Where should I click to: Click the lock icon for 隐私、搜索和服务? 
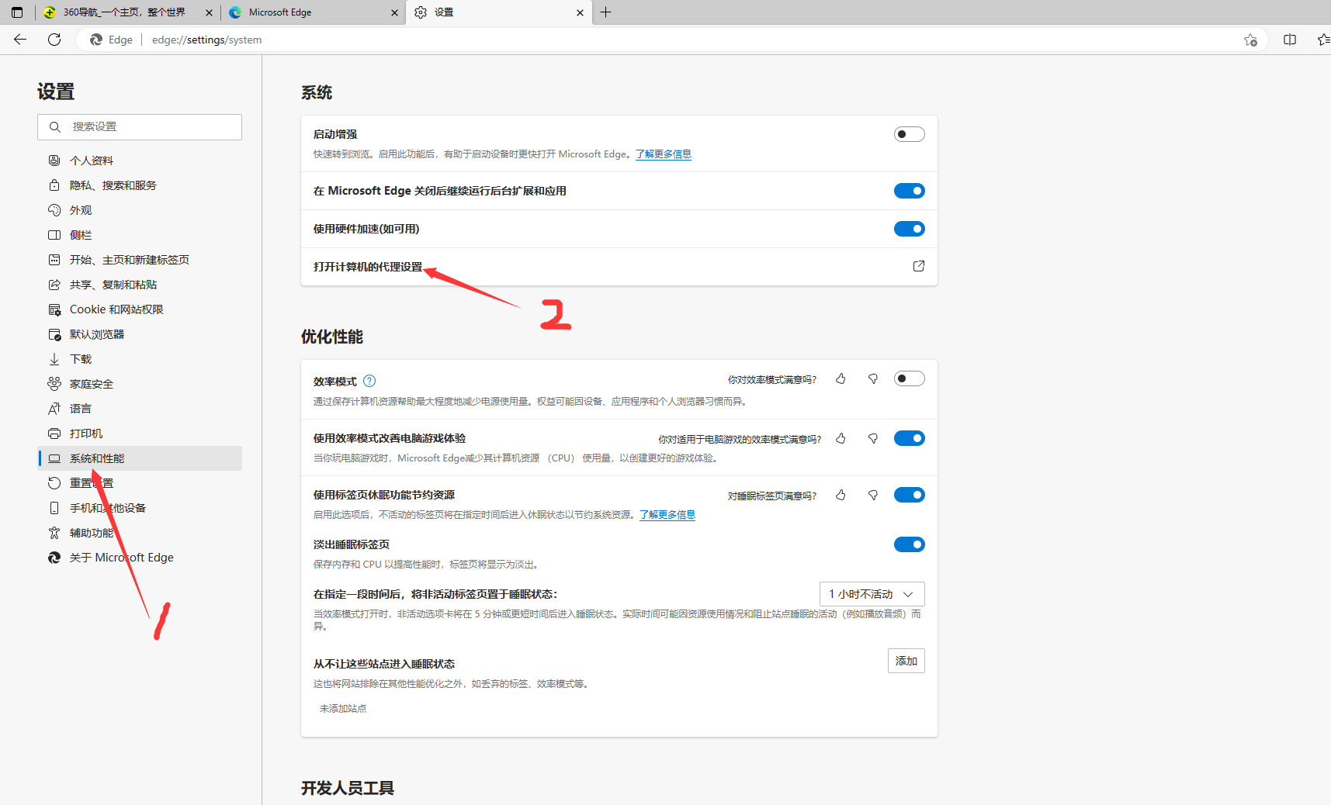tap(54, 185)
